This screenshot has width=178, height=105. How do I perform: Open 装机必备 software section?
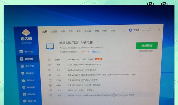point(29,94)
